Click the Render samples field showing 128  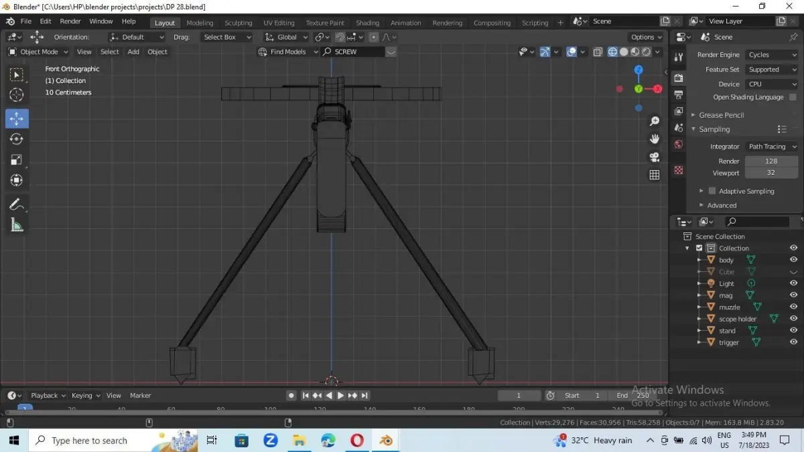click(x=771, y=161)
